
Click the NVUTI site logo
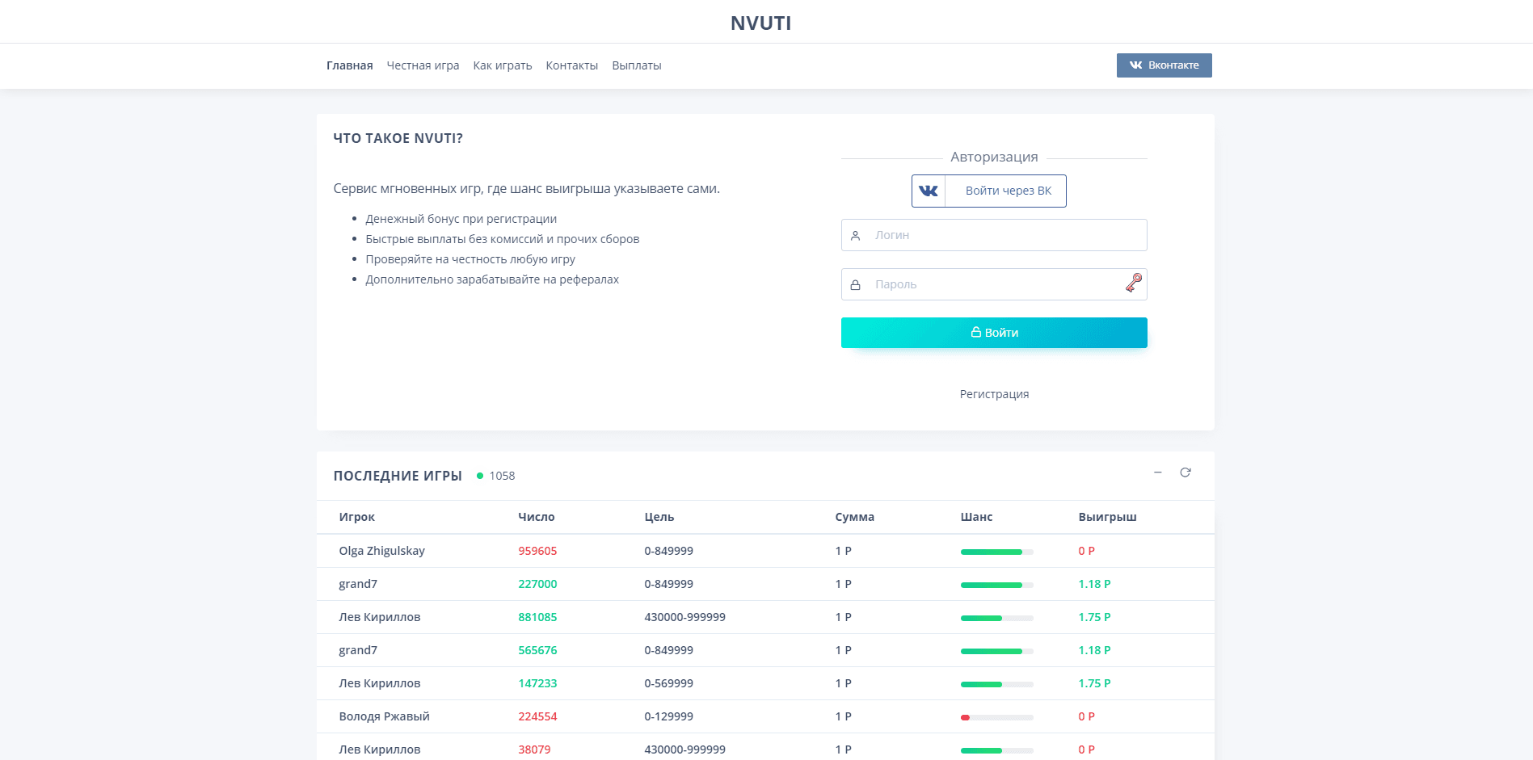coord(760,23)
